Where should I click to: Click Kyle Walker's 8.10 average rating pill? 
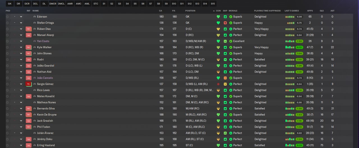pyautogui.click(x=299, y=47)
